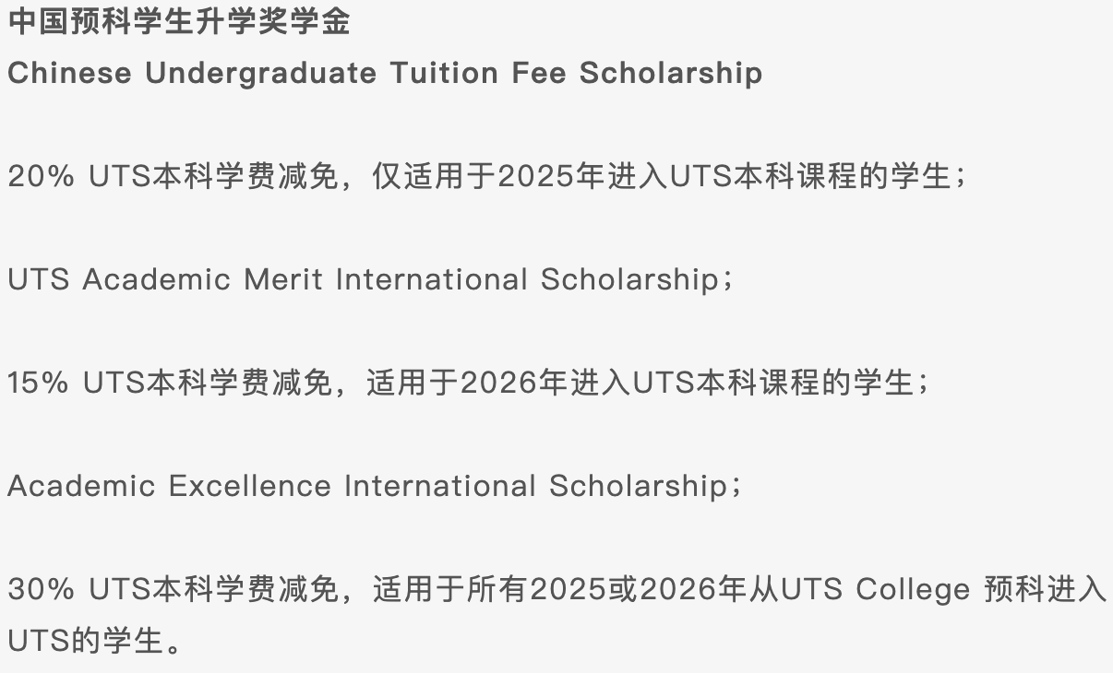Screen dimensions: 1113x673
Task: Click the Chinese heading 中国预科学生升学奖学金
Action: [x=179, y=20]
